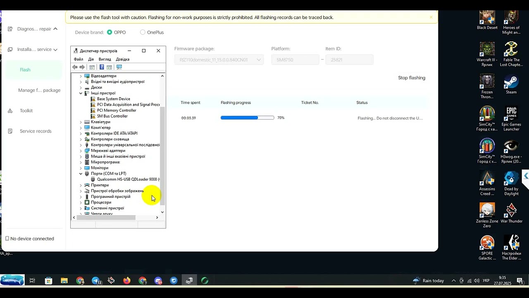
Task: Click the УКР language indicator
Action: coord(486,281)
